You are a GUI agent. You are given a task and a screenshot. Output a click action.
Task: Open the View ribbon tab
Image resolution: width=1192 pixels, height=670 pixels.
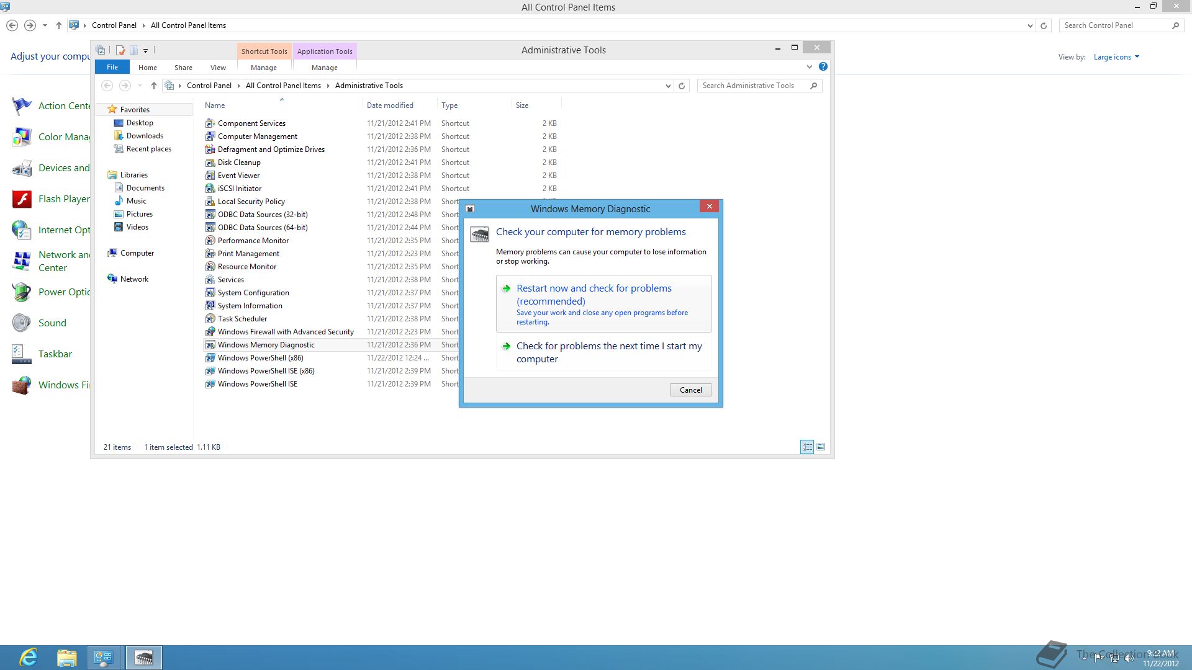(218, 68)
